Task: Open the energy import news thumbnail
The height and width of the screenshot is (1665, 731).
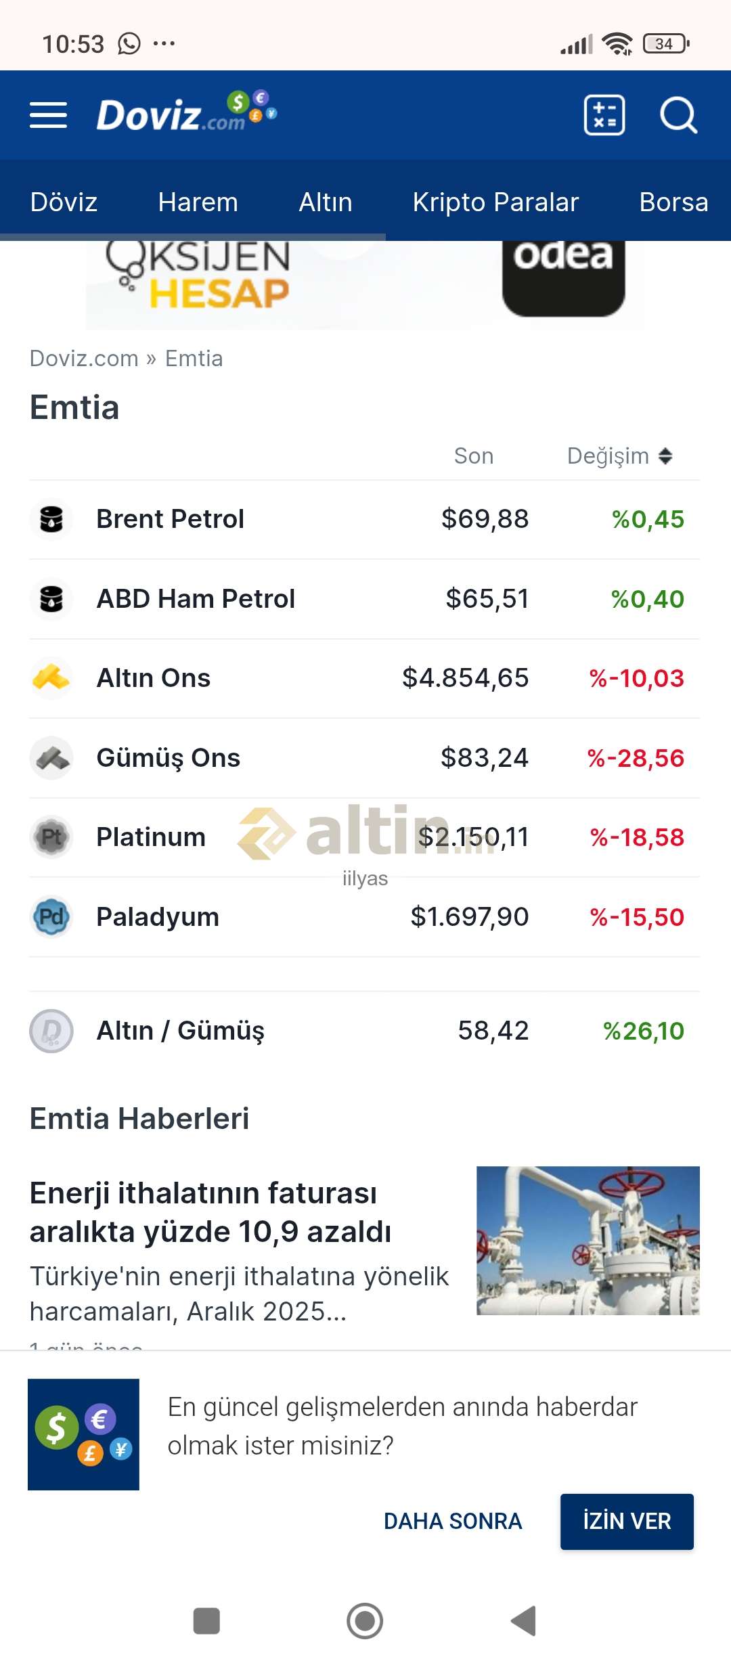Action: click(x=588, y=1240)
